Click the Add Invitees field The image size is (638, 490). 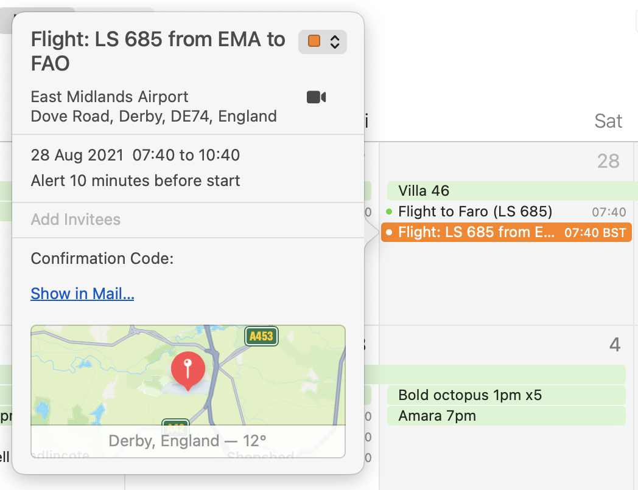188,219
